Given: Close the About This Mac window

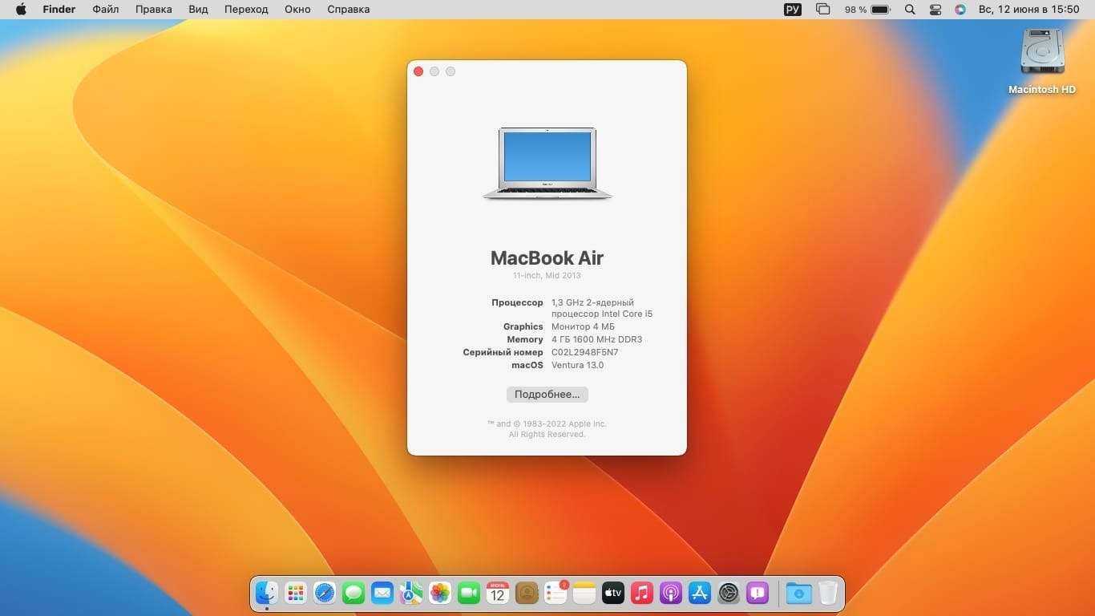Looking at the screenshot, I should (418, 71).
